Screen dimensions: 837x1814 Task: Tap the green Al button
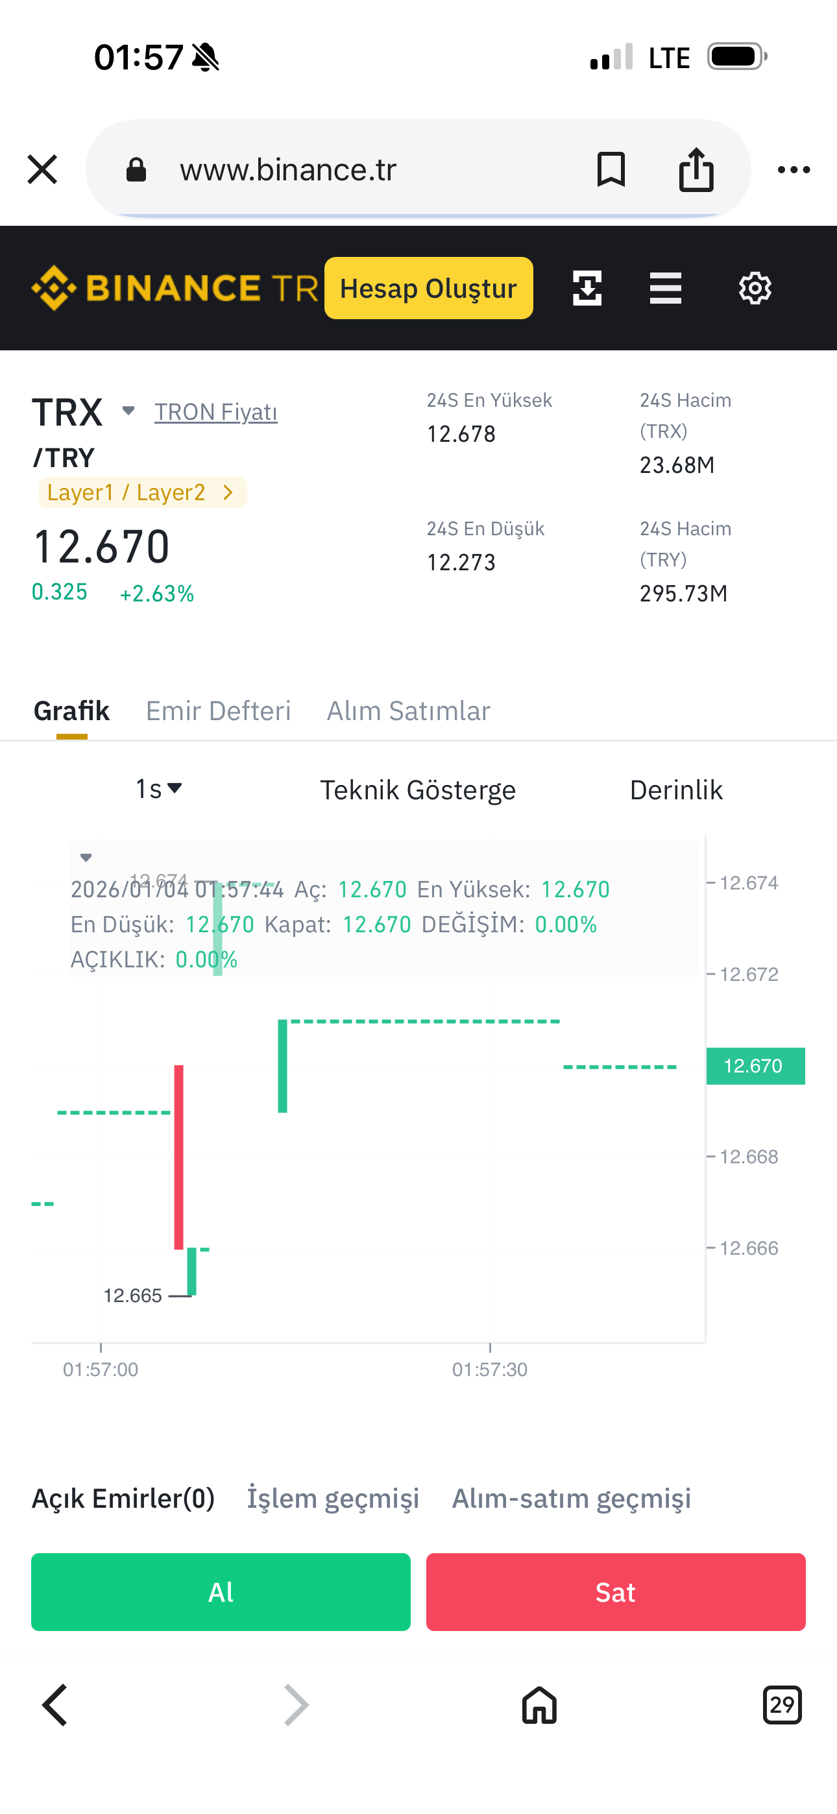coord(221,1592)
